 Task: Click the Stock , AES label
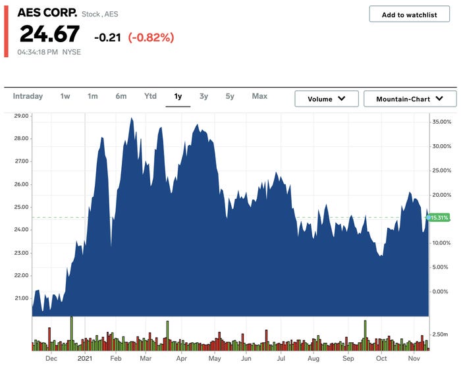click(99, 14)
